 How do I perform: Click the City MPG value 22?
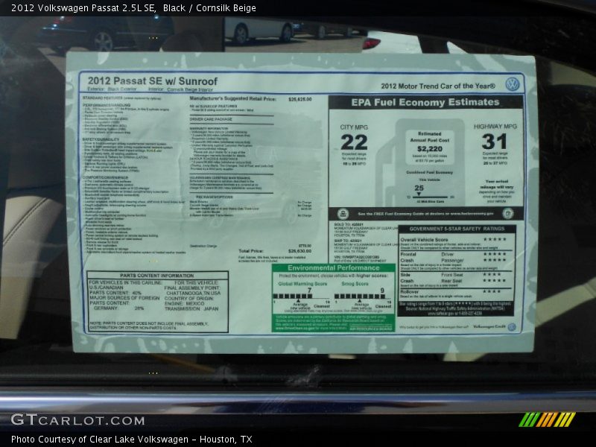tap(354, 142)
